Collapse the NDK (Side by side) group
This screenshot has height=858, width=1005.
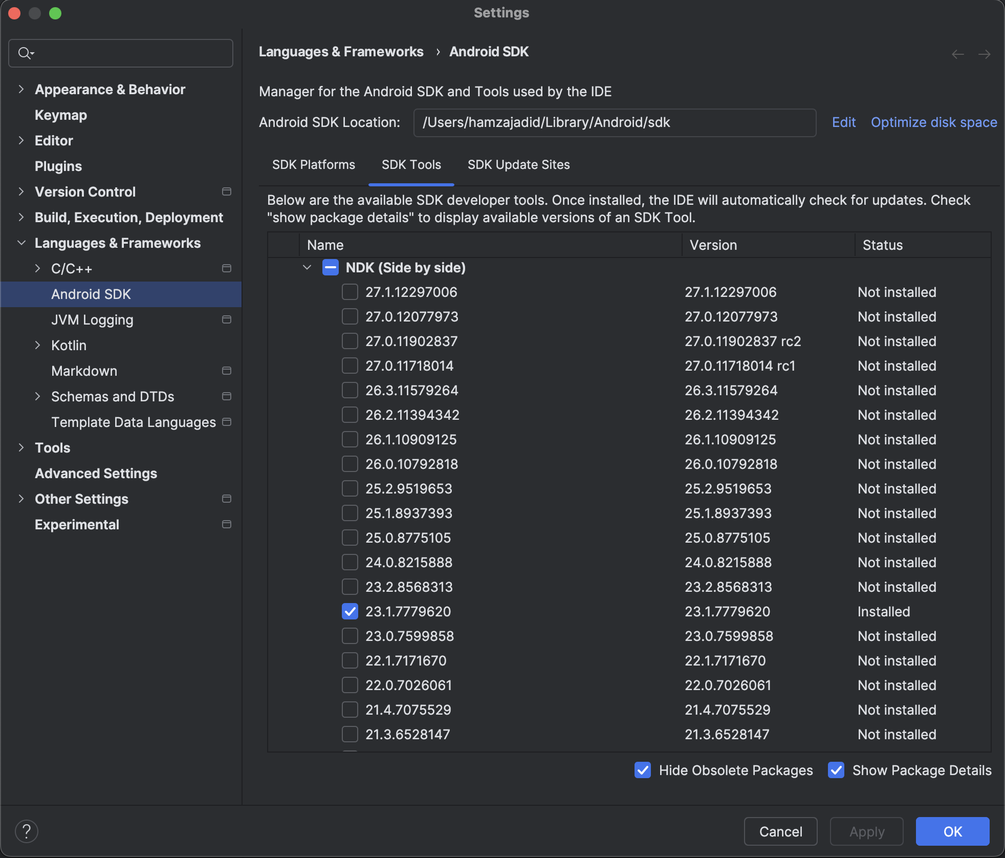(307, 267)
